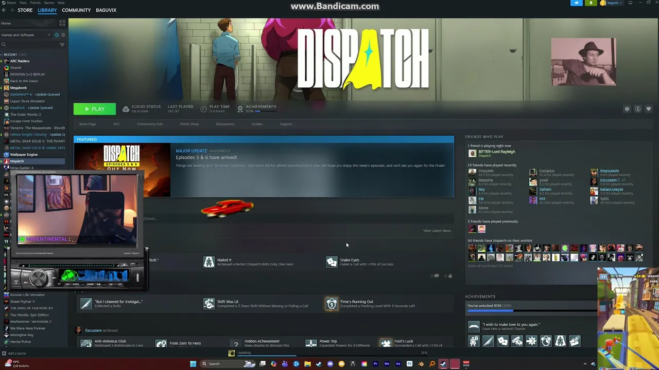Open the Help menu
The image size is (659, 370).
pyautogui.click(x=61, y=3)
